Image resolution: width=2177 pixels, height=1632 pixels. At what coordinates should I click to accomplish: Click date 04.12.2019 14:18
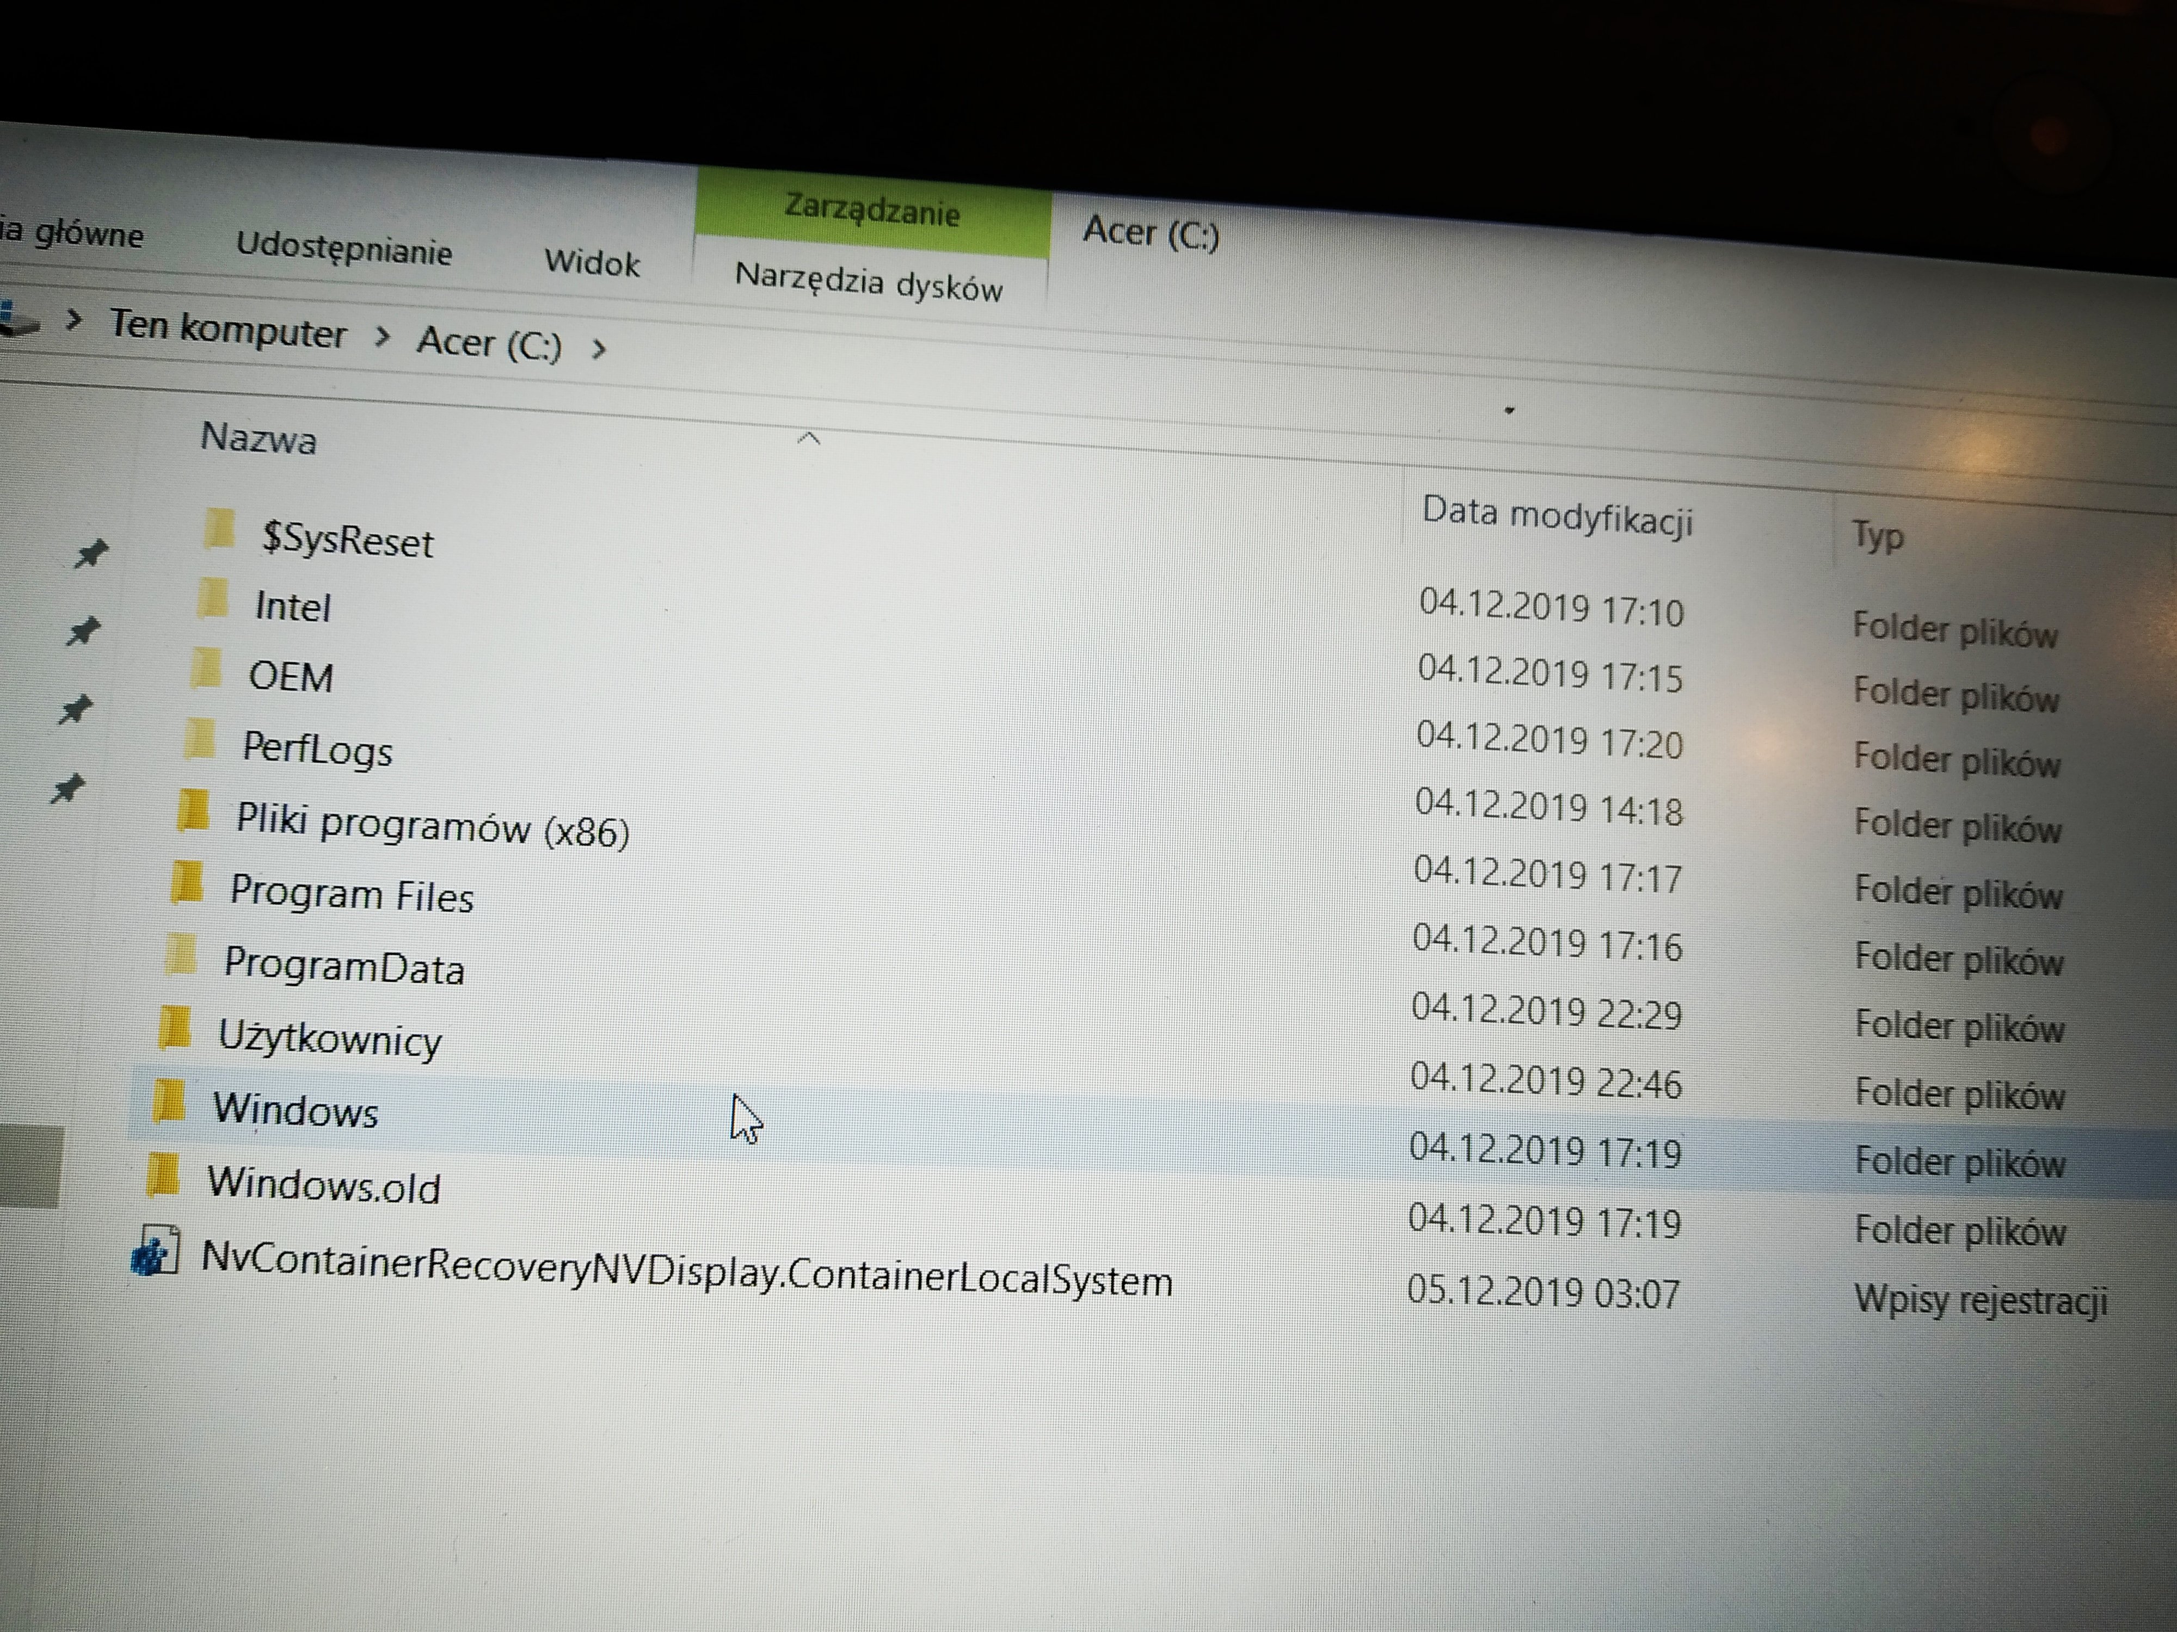tap(1548, 808)
